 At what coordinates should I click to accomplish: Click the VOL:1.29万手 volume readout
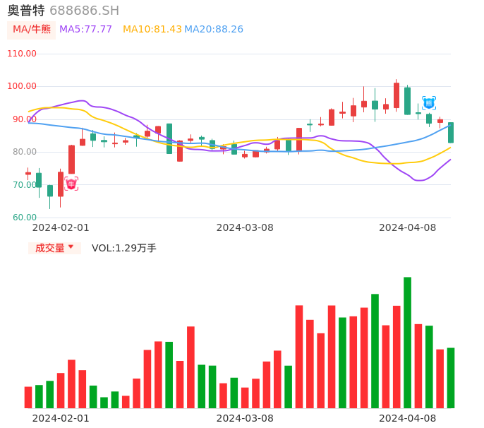point(124,248)
